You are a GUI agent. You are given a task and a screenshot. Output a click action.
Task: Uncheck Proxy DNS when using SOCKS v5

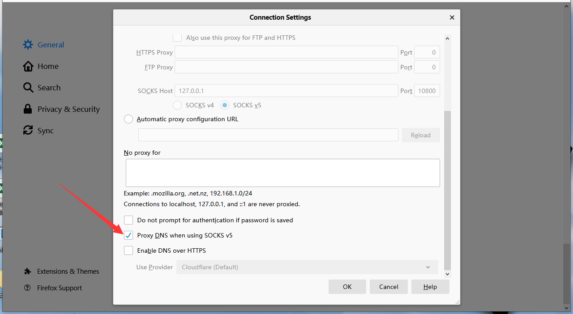(128, 235)
